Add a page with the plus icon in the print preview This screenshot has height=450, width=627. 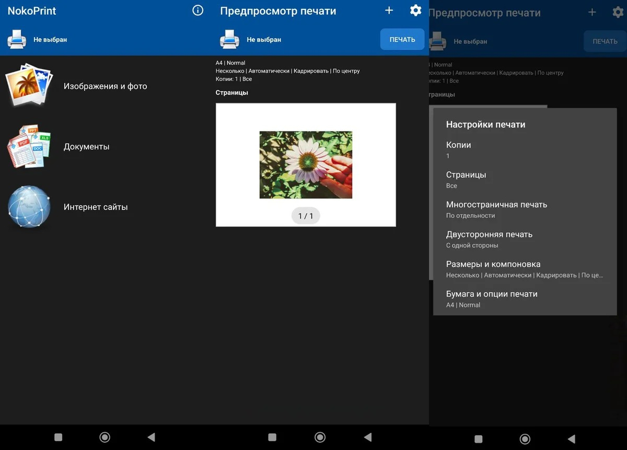(389, 10)
